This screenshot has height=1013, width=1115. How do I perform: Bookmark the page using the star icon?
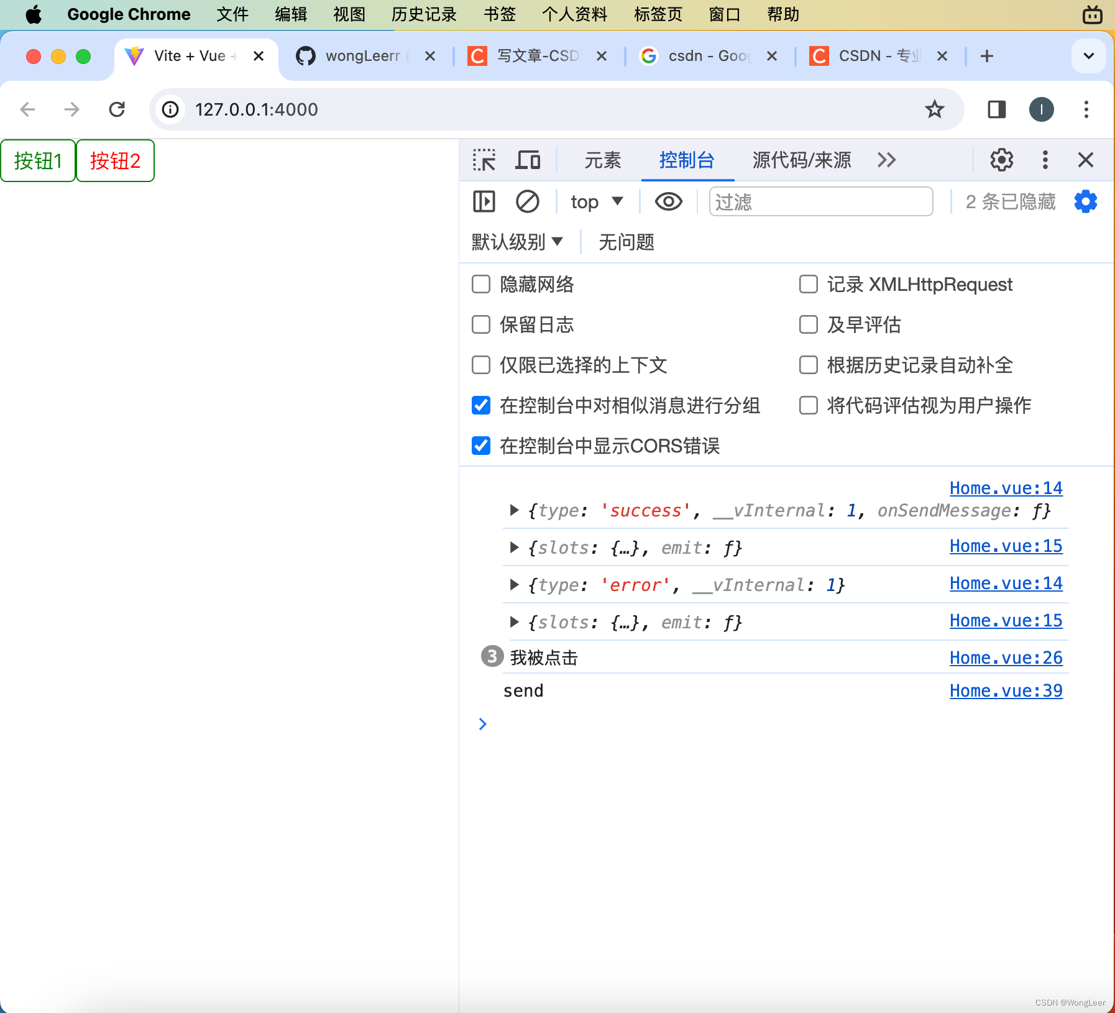pos(935,109)
